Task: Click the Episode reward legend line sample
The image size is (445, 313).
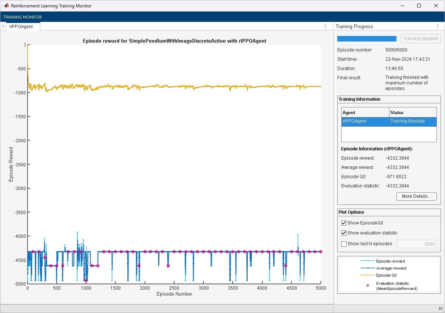Action: tap(368, 261)
